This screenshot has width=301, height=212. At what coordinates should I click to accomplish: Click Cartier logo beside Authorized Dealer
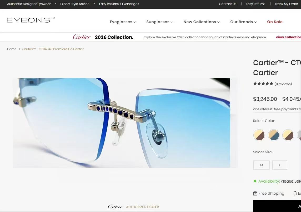point(115,207)
